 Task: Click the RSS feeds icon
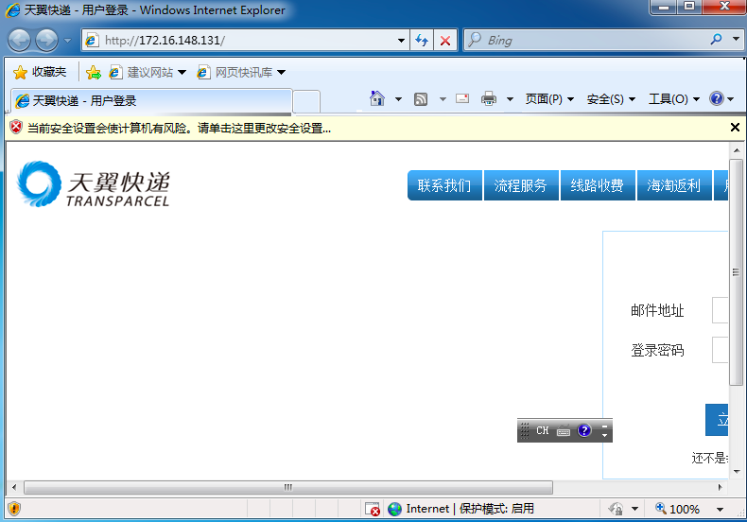pyautogui.click(x=422, y=99)
